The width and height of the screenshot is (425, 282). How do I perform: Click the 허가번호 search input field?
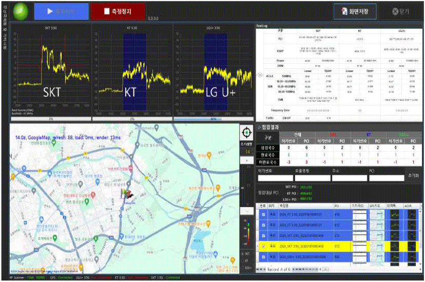point(276,178)
